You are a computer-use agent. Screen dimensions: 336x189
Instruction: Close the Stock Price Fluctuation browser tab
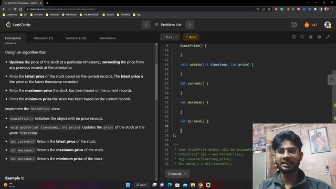pyautogui.click(x=40, y=3)
